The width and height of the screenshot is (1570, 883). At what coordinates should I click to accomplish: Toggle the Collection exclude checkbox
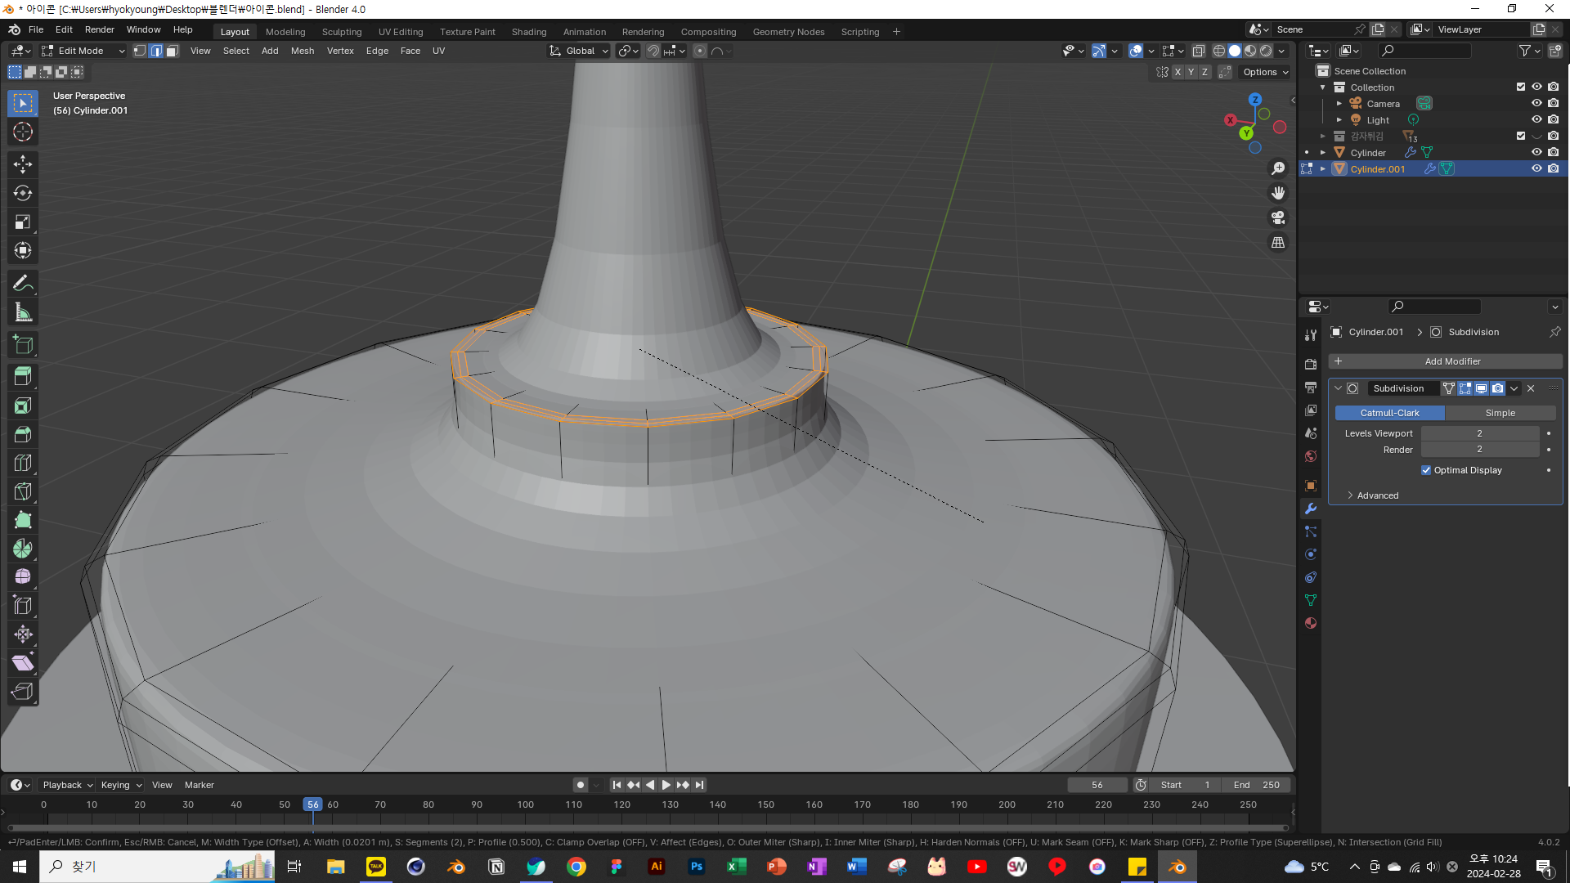pyautogui.click(x=1520, y=87)
